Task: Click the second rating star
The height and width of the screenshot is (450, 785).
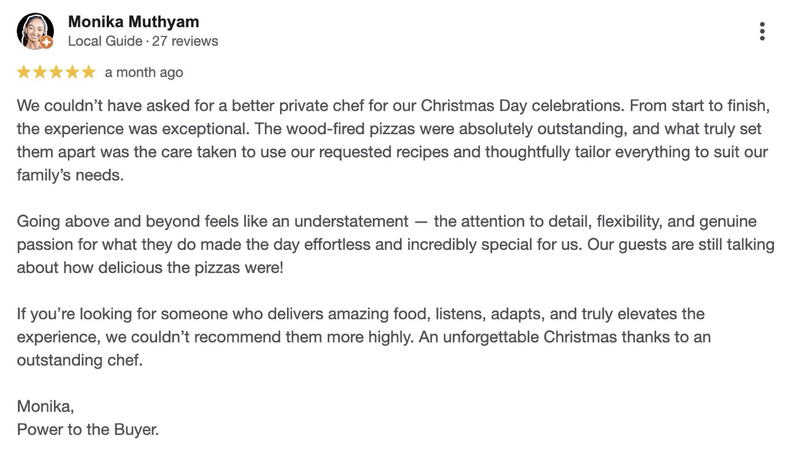Action: 40,72
